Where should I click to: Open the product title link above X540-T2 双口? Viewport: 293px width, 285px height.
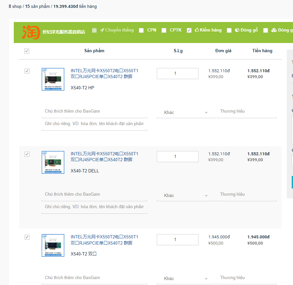104,240
